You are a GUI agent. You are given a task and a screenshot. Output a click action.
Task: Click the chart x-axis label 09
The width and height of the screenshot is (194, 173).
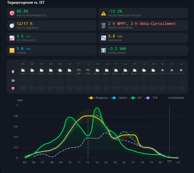tap(61, 162)
